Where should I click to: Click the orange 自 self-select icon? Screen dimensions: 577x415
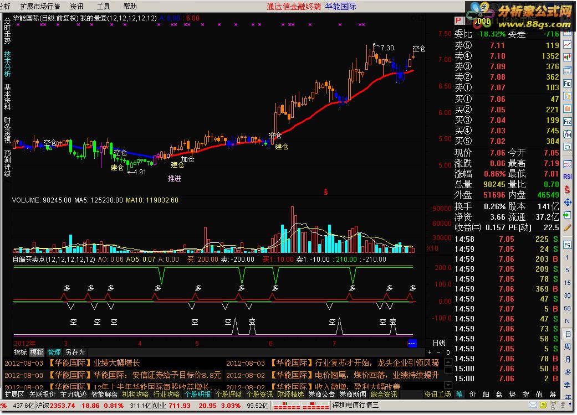pyautogui.click(x=567, y=109)
